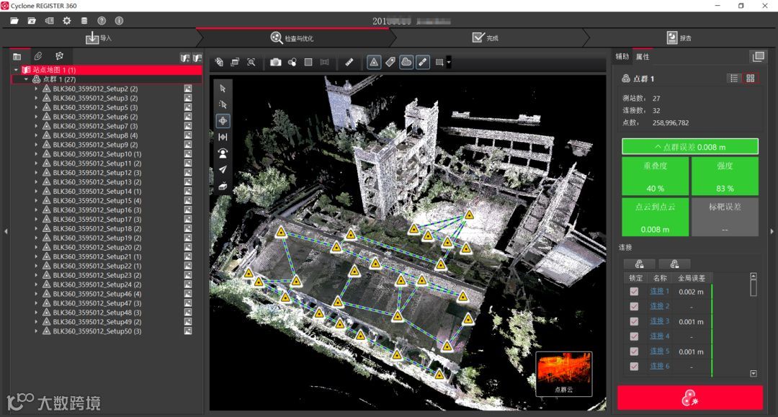This screenshot has width=778, height=417.
Task: Click the first link-creation icon under 连接
Action: tap(640, 264)
